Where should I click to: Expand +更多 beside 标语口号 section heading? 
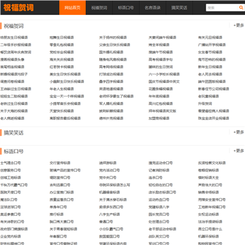[239, 151]
